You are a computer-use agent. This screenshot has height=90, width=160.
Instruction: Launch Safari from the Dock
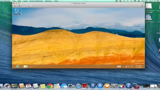click(78, 86)
